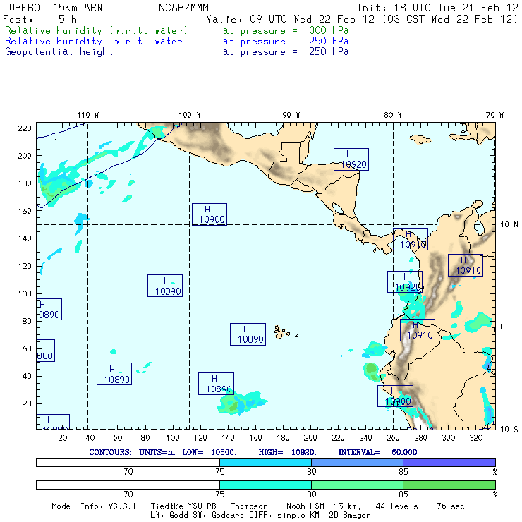Click the medium blue 80–85% colorbar segment
This screenshot has height=522, width=522.
coord(357,462)
